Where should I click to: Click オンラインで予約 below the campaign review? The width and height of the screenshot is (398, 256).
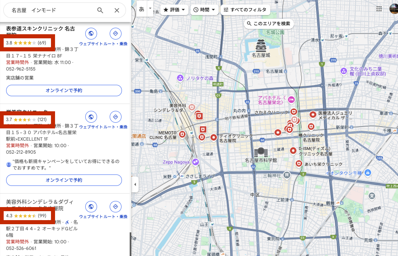64,180
